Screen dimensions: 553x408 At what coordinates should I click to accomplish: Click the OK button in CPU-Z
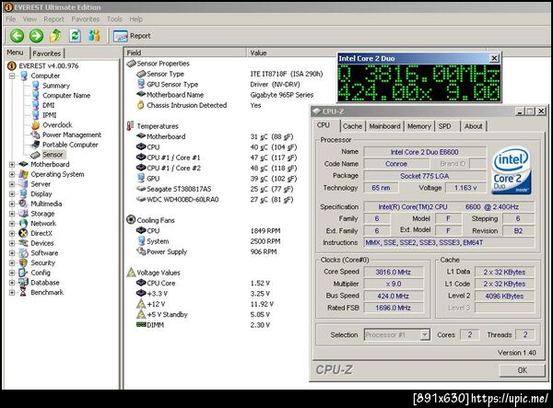point(522,369)
